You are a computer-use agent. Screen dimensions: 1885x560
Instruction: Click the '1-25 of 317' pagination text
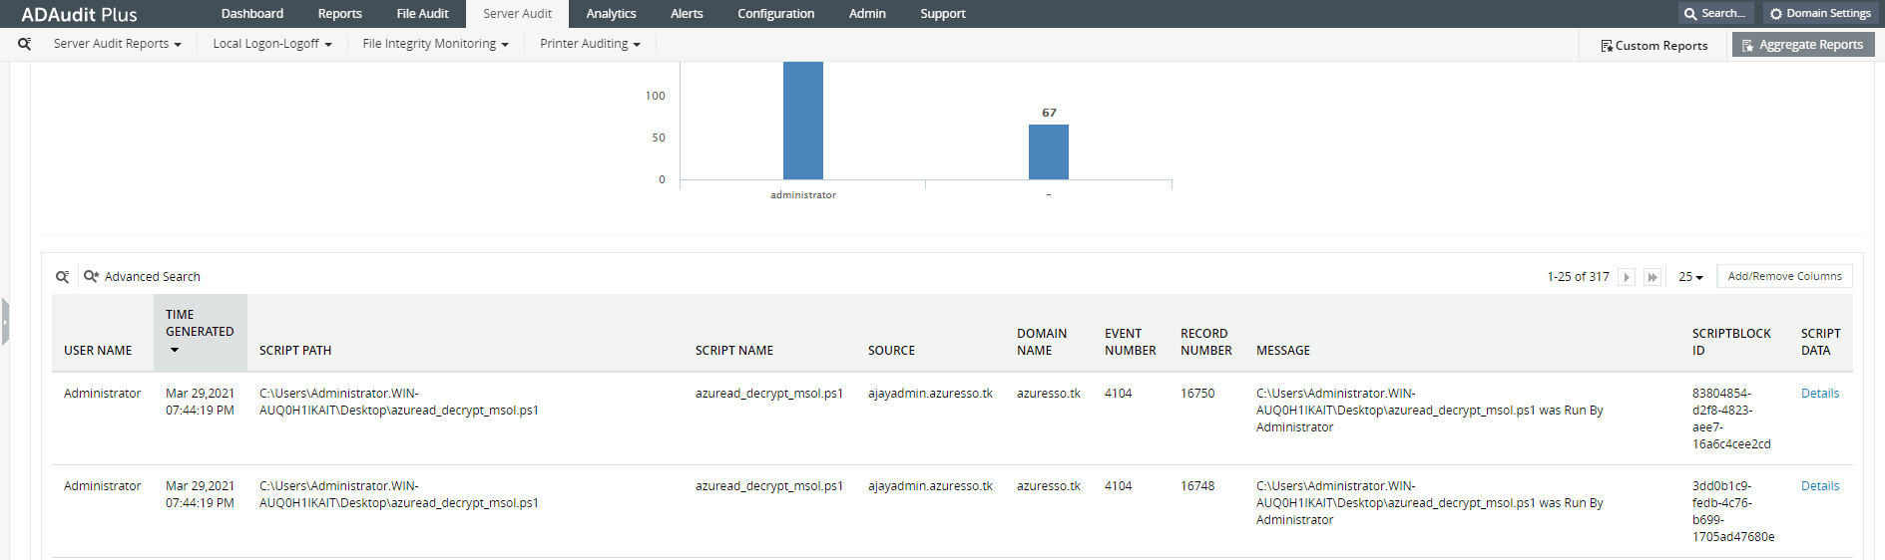click(1578, 277)
